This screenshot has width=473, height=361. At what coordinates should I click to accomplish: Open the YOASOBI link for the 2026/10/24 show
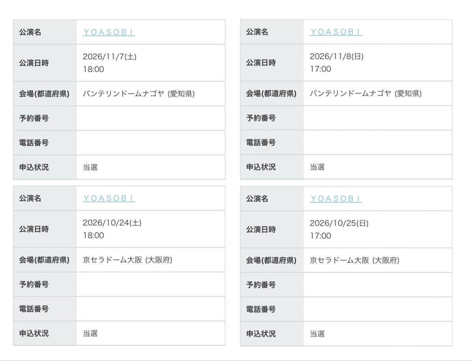109,199
